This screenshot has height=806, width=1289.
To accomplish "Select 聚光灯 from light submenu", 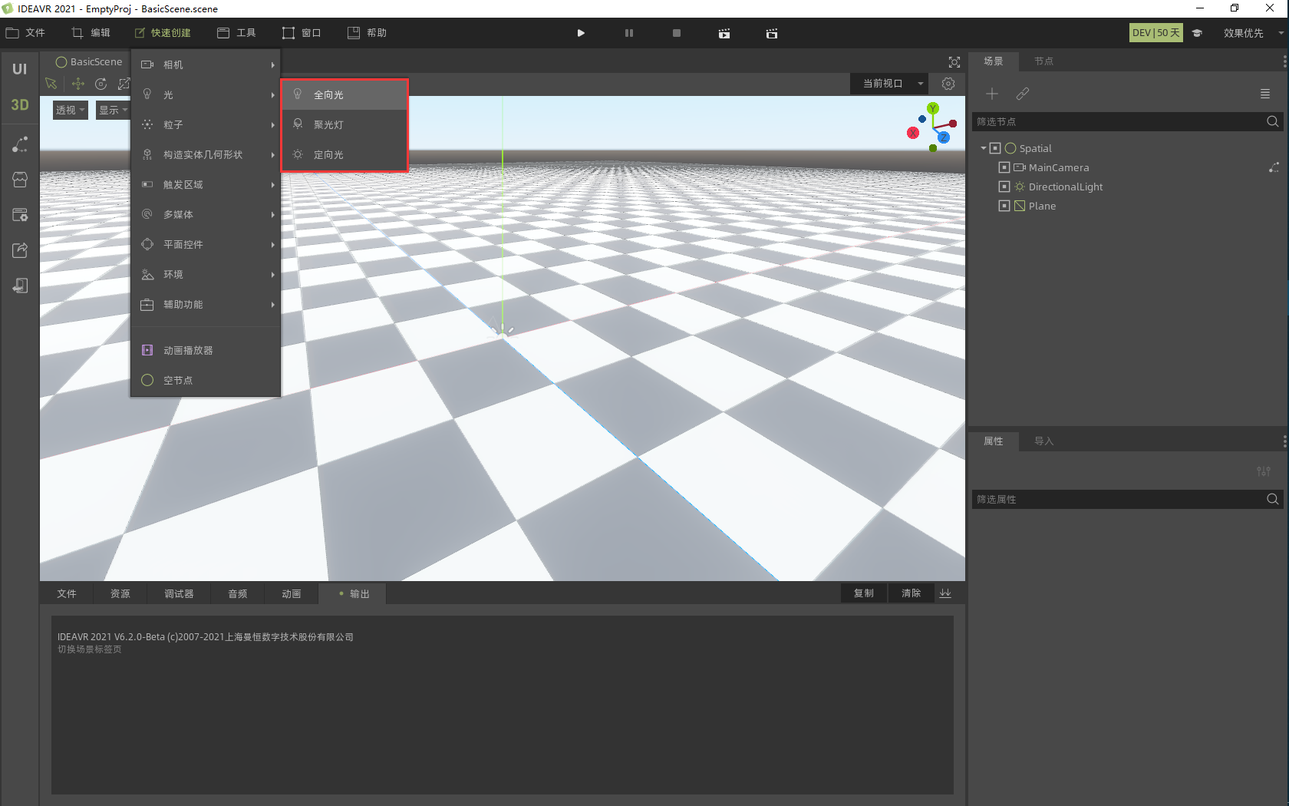I will [x=328, y=125].
